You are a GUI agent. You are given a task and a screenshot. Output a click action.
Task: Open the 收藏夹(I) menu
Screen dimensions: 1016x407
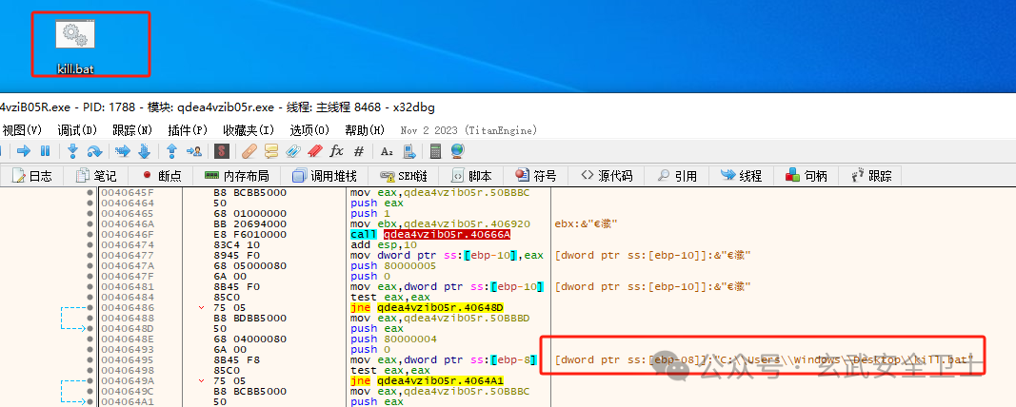click(249, 130)
